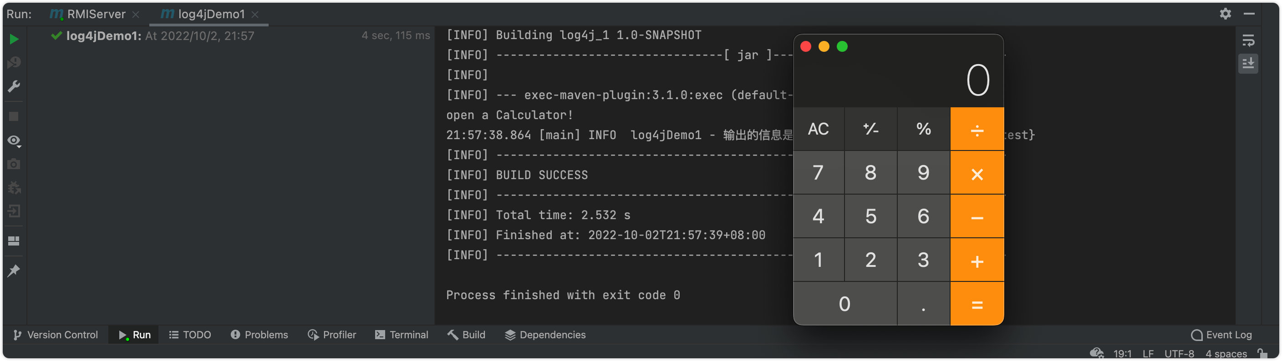Click the green Rerun play icon
The height and width of the screenshot is (361, 1282).
(x=14, y=39)
